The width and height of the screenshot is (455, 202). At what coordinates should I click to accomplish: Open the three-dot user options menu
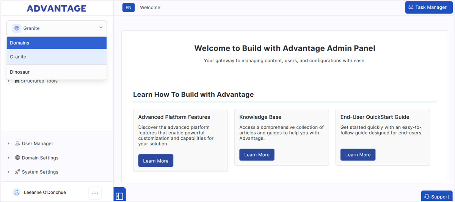click(95, 193)
